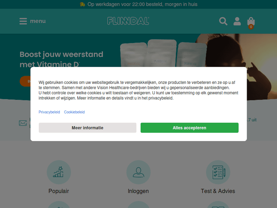Accept all cookies with Alles accepteren

(x=189, y=128)
